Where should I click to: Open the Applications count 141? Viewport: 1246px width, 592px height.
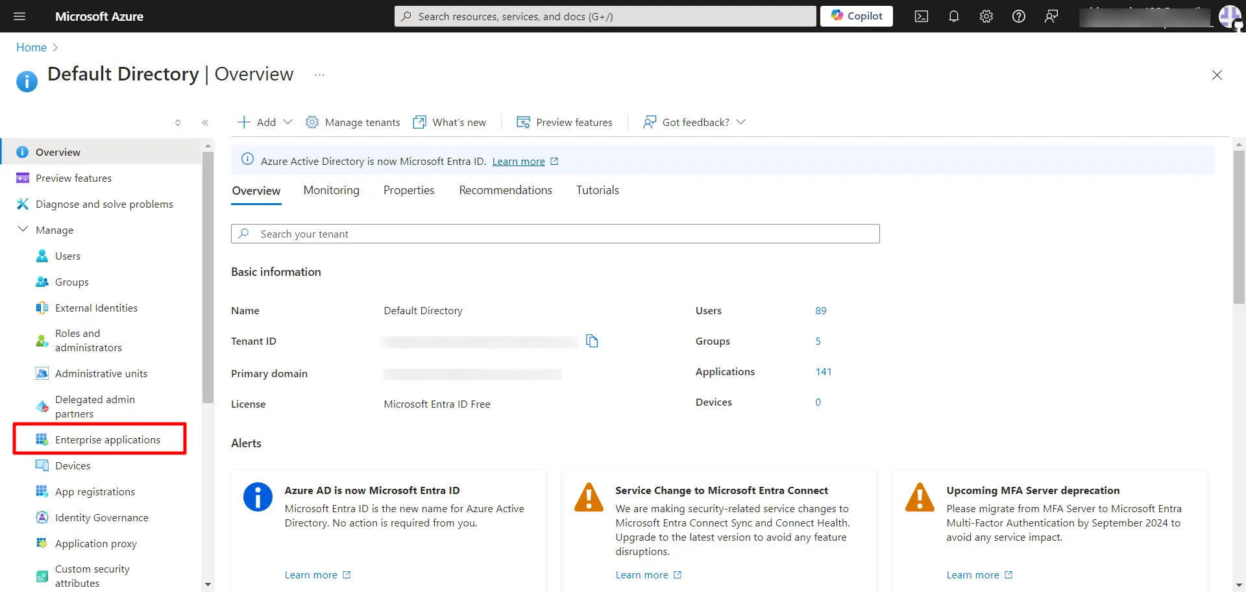tap(824, 372)
